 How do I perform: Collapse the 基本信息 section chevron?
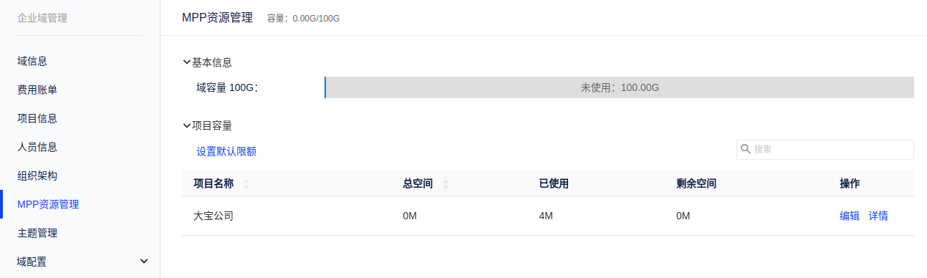pos(187,62)
